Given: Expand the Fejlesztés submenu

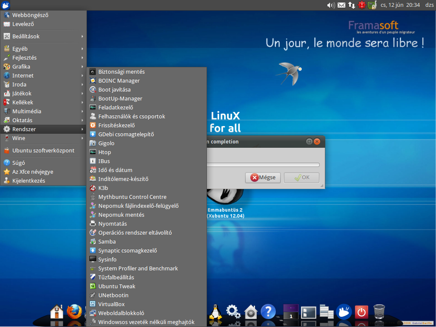Looking at the screenshot, I should coord(43,57).
